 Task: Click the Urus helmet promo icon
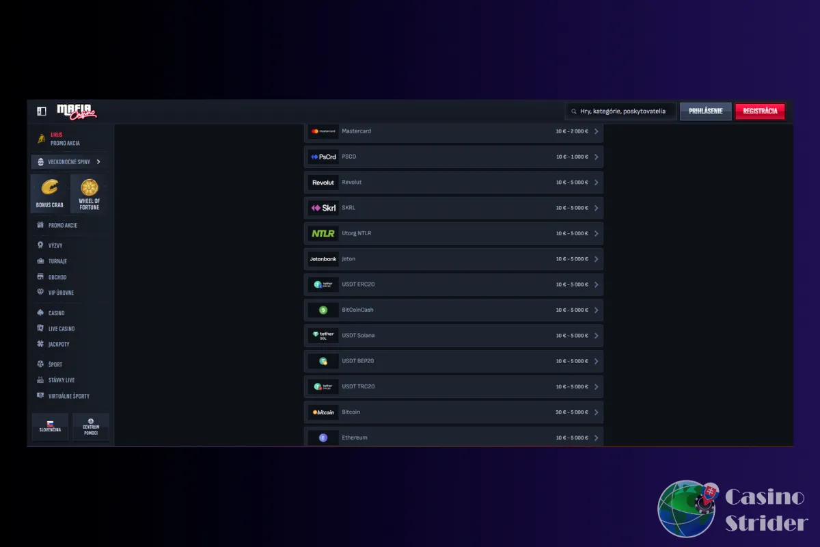pyautogui.click(x=41, y=139)
